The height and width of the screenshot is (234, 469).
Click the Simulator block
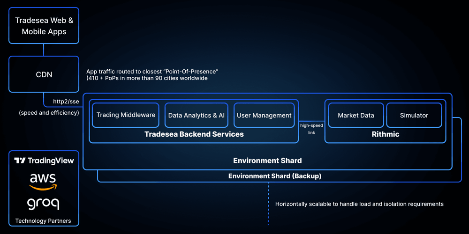click(414, 115)
